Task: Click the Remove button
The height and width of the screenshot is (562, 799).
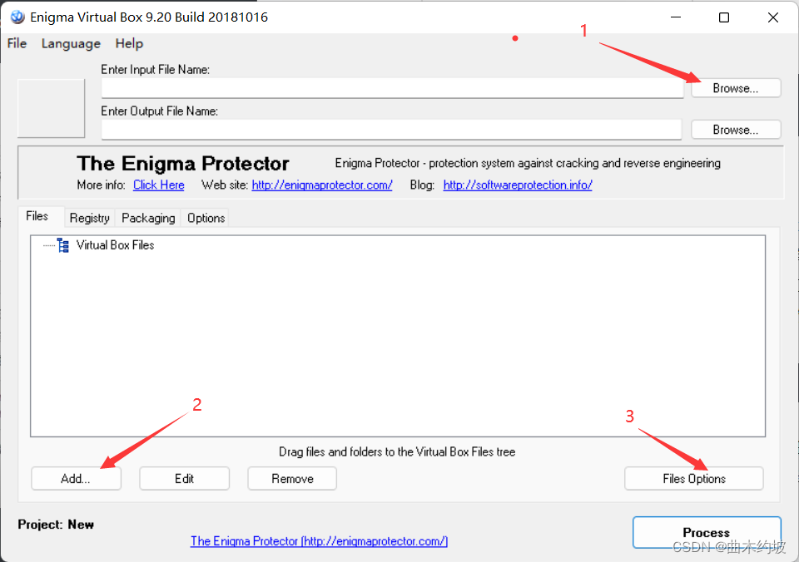Action: click(292, 479)
